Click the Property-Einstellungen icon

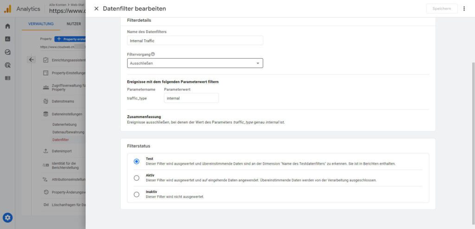[46, 73]
